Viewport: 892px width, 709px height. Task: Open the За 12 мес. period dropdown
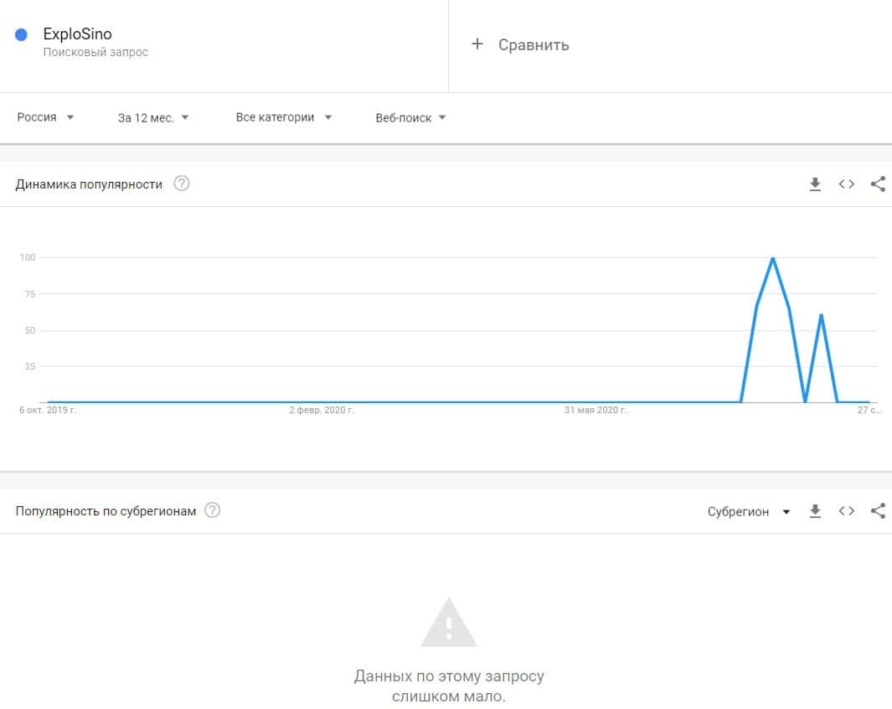153,118
